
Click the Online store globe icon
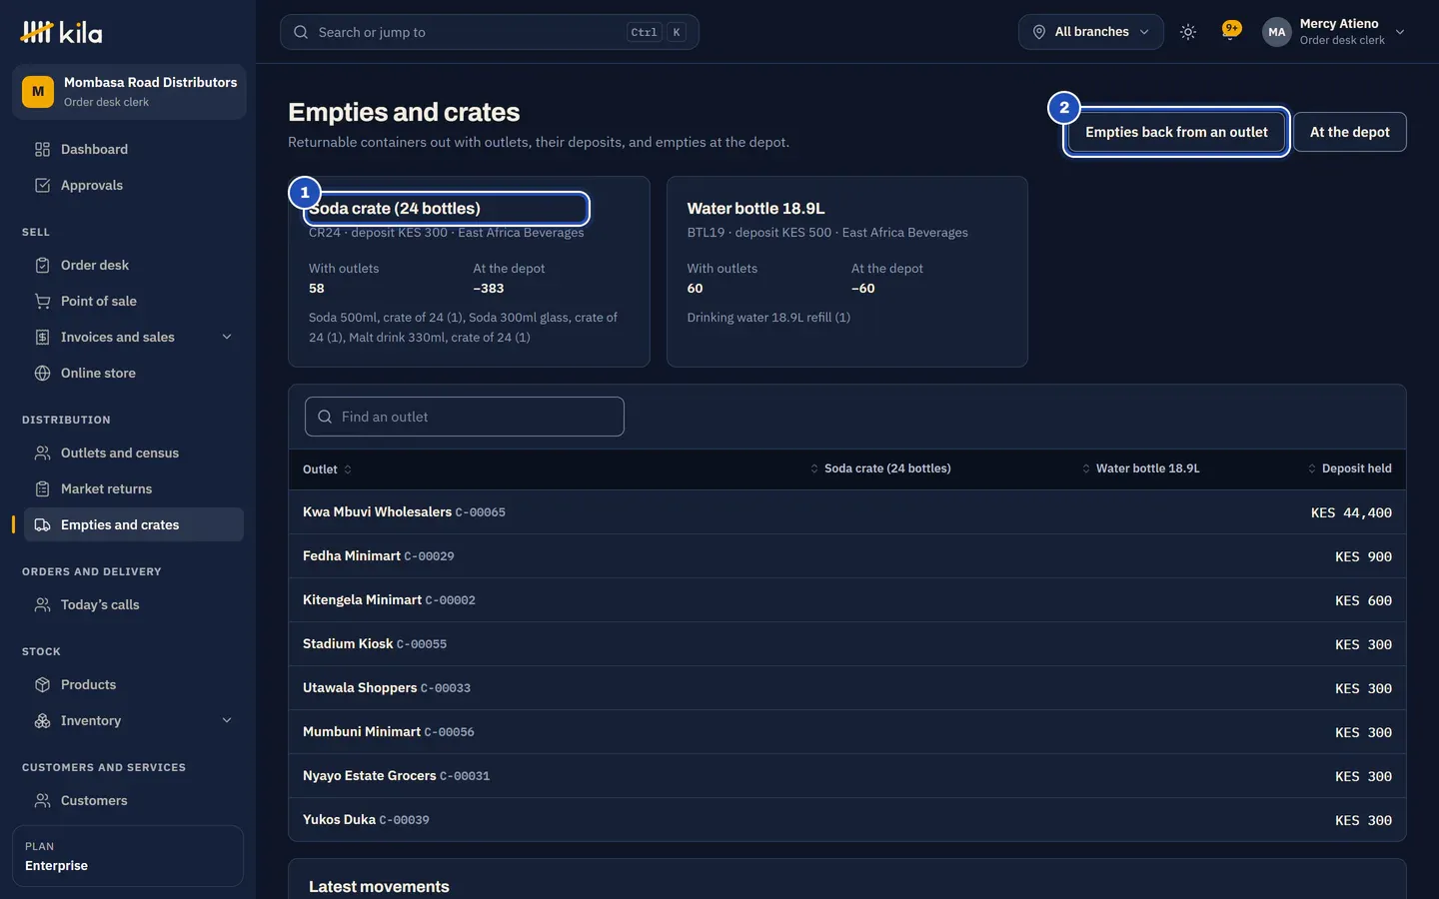[x=42, y=373]
